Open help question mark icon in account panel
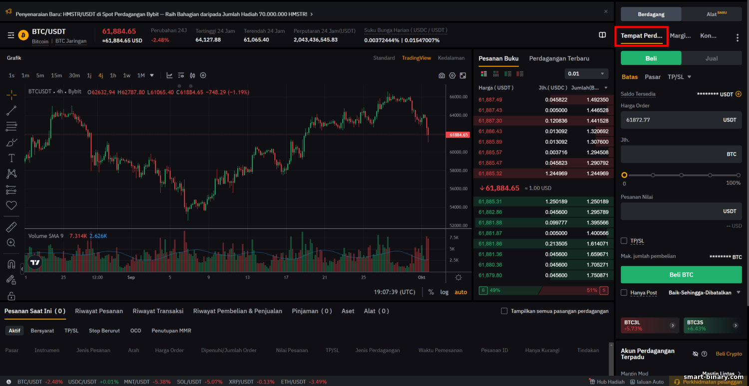The image size is (749, 386). click(704, 354)
